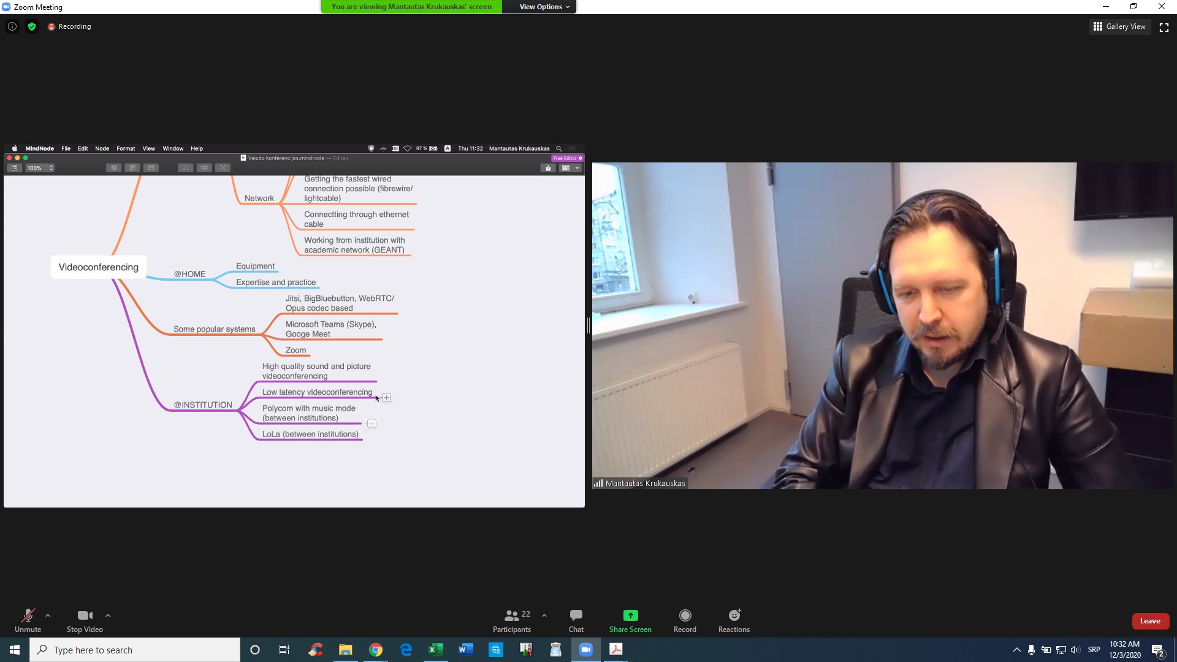The height and width of the screenshot is (662, 1177).
Task: Open View menu in MindNode
Action: click(149, 148)
